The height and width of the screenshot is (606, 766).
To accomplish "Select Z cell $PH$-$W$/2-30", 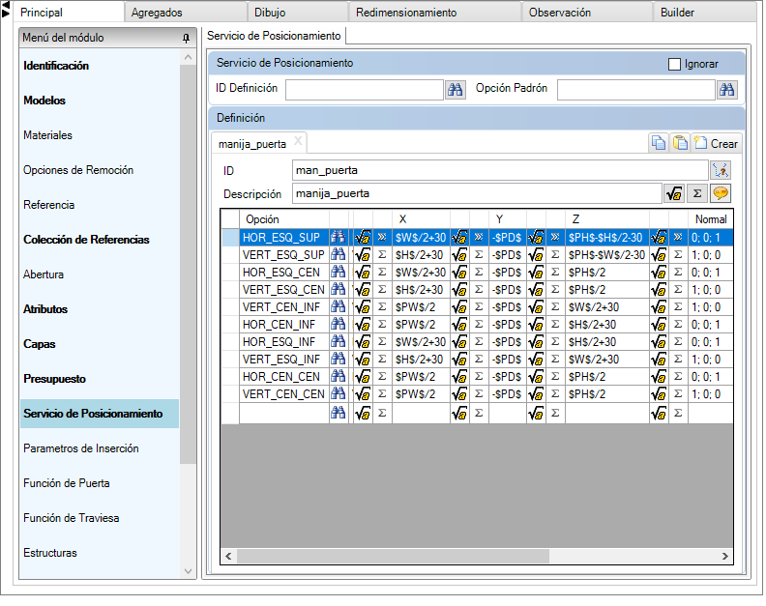I will pyautogui.click(x=607, y=255).
